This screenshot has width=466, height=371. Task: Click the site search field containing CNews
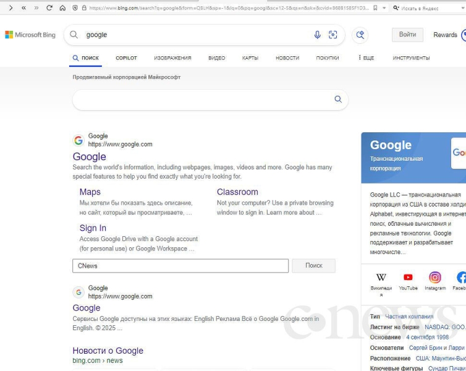click(x=180, y=266)
